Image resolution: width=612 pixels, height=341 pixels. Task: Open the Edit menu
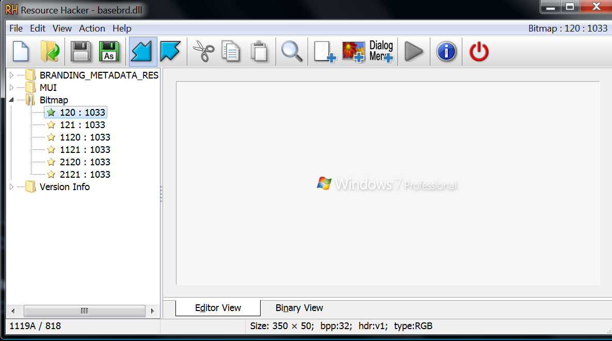coord(38,28)
